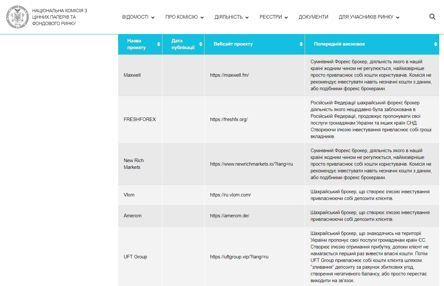Sort by Попередній висновок column arrows
The height and width of the screenshot is (286, 444).
436,44
